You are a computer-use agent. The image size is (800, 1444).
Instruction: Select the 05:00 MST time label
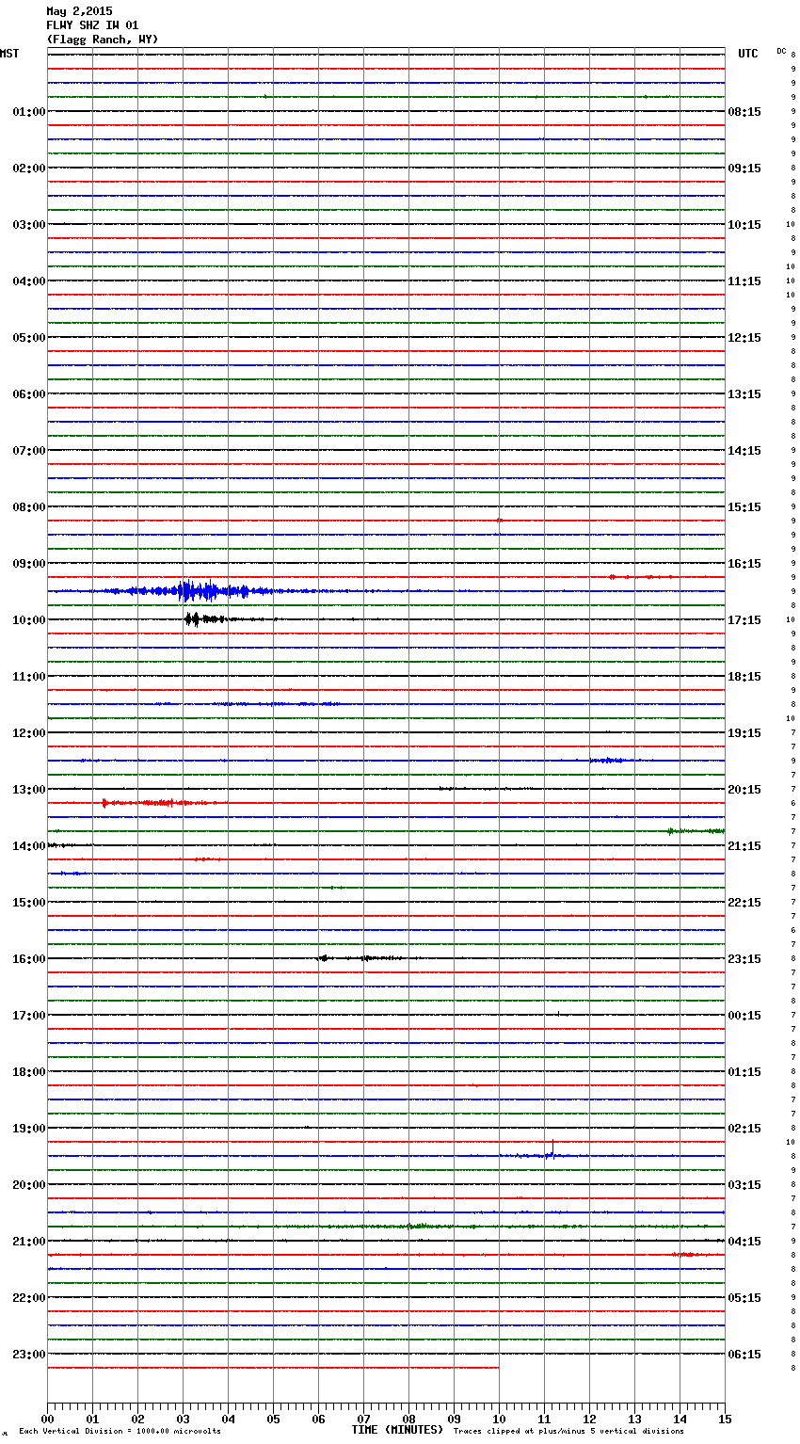(x=29, y=338)
